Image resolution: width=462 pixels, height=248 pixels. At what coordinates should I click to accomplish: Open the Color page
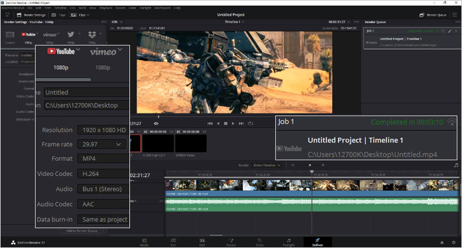(259, 242)
